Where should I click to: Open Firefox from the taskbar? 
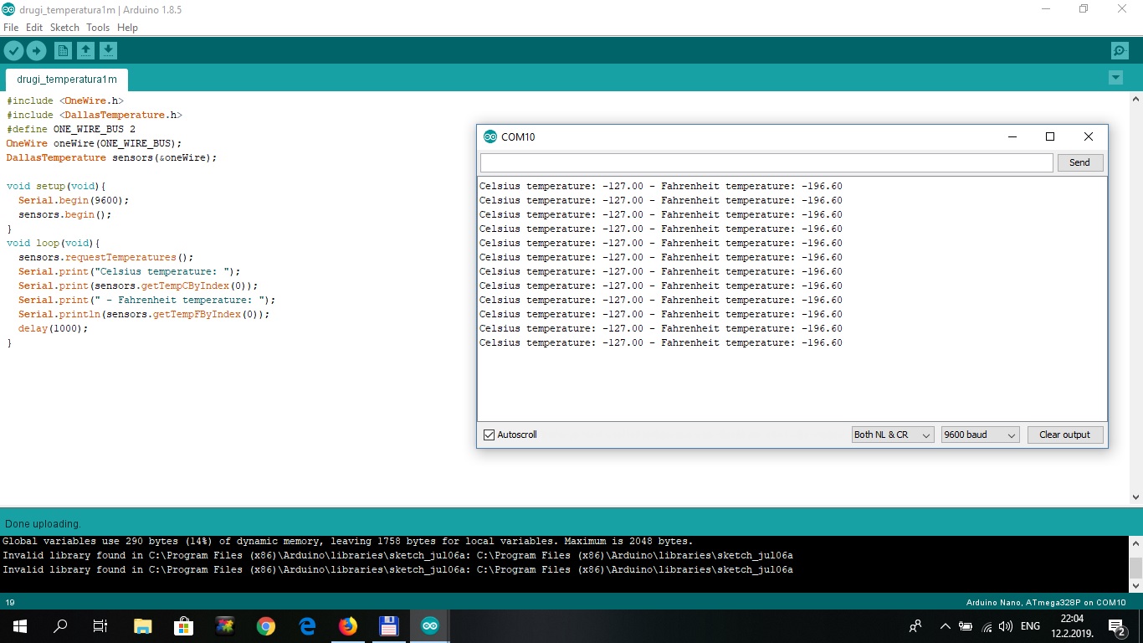click(348, 626)
